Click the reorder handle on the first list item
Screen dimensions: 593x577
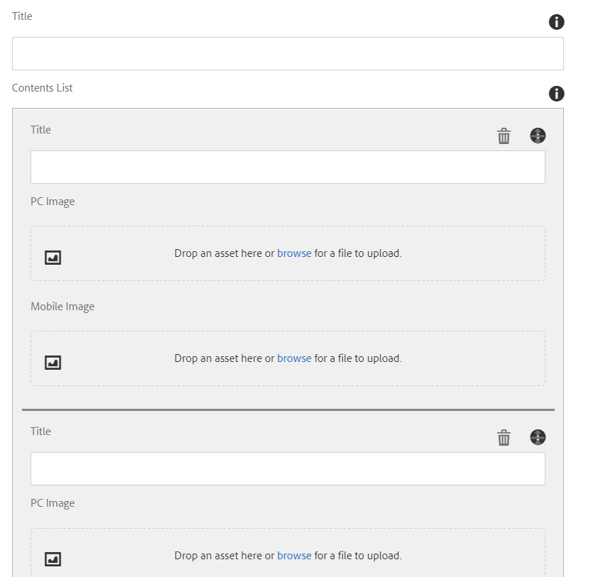tap(538, 136)
